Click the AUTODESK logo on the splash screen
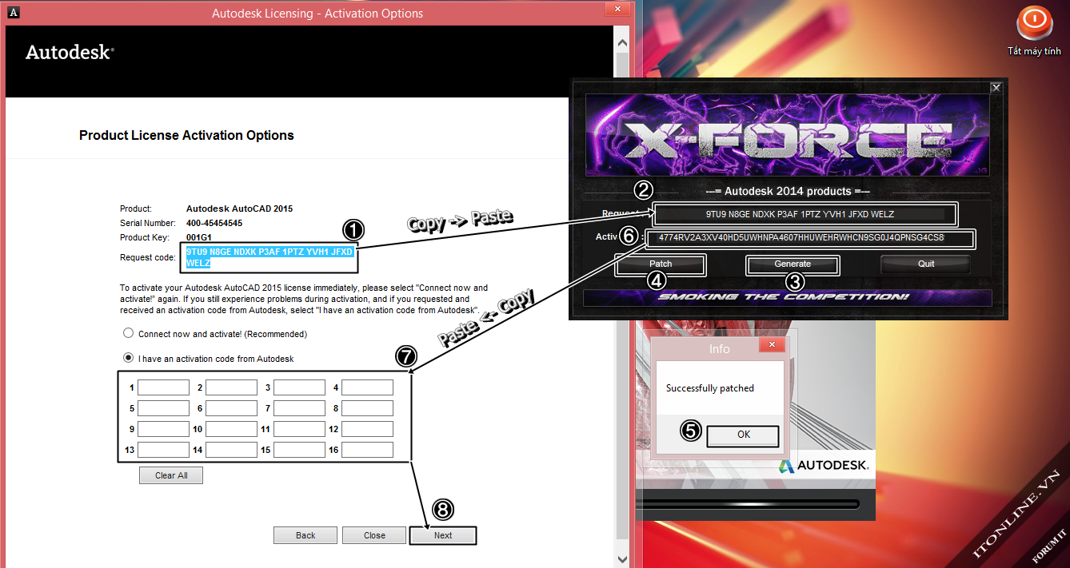Image resolution: width=1070 pixels, height=568 pixels. (823, 466)
